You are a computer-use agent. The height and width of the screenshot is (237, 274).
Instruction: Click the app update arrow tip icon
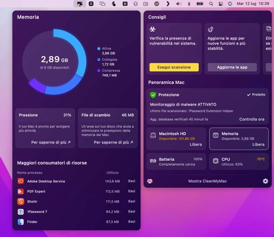(x=211, y=29)
